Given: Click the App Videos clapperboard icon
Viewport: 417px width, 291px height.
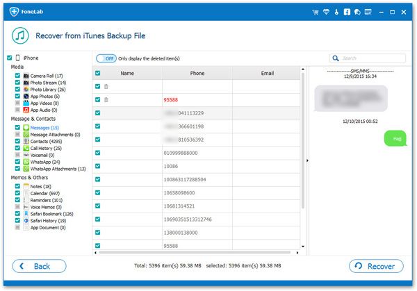Looking at the screenshot, I should (26, 103).
